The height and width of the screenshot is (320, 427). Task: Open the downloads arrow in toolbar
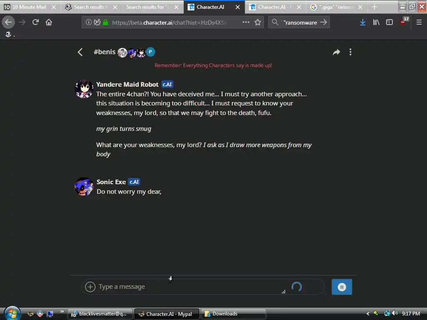click(x=362, y=22)
